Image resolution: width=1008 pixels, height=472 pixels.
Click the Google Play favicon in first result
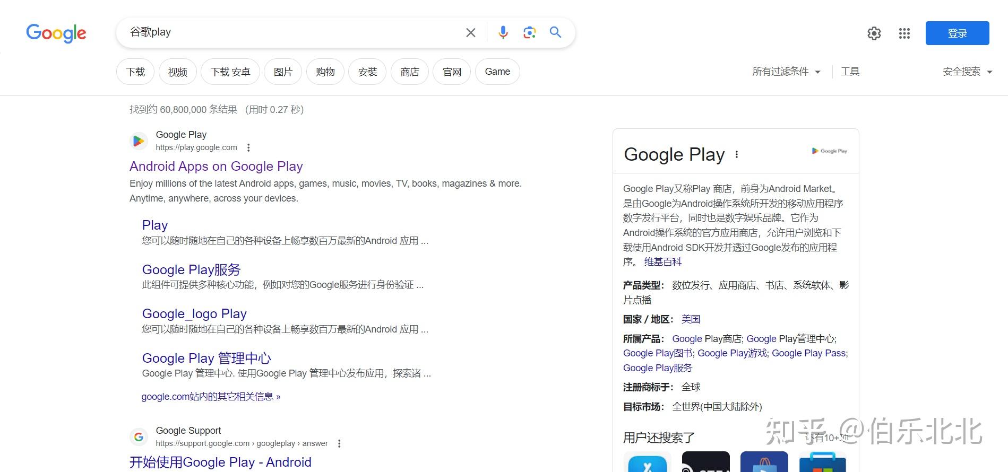coord(139,141)
